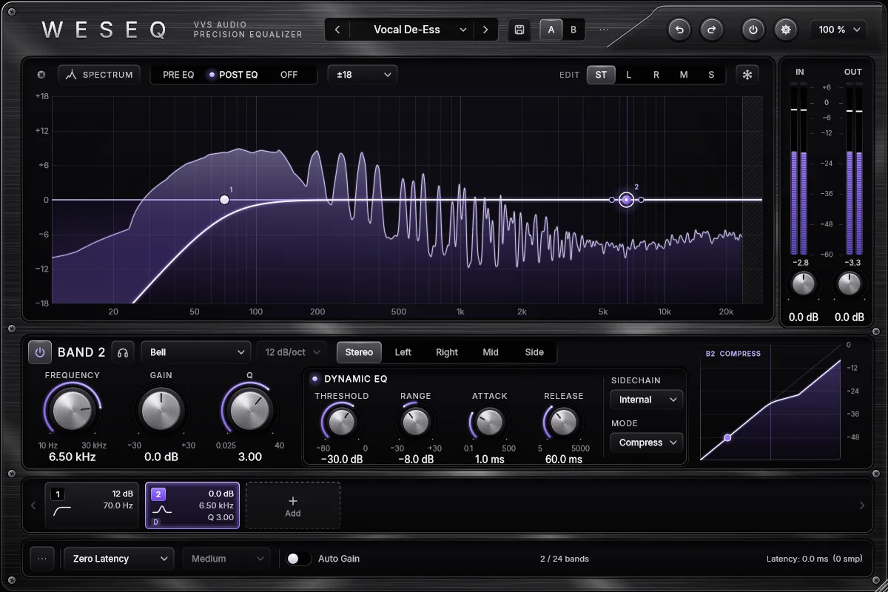Click the band strip right arrow

862,505
